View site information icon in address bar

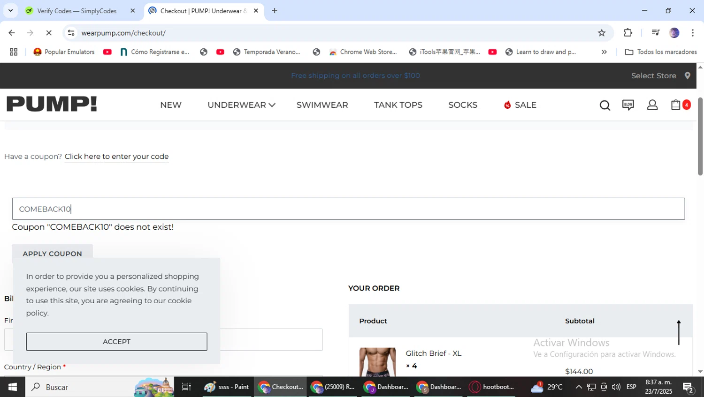click(x=71, y=33)
